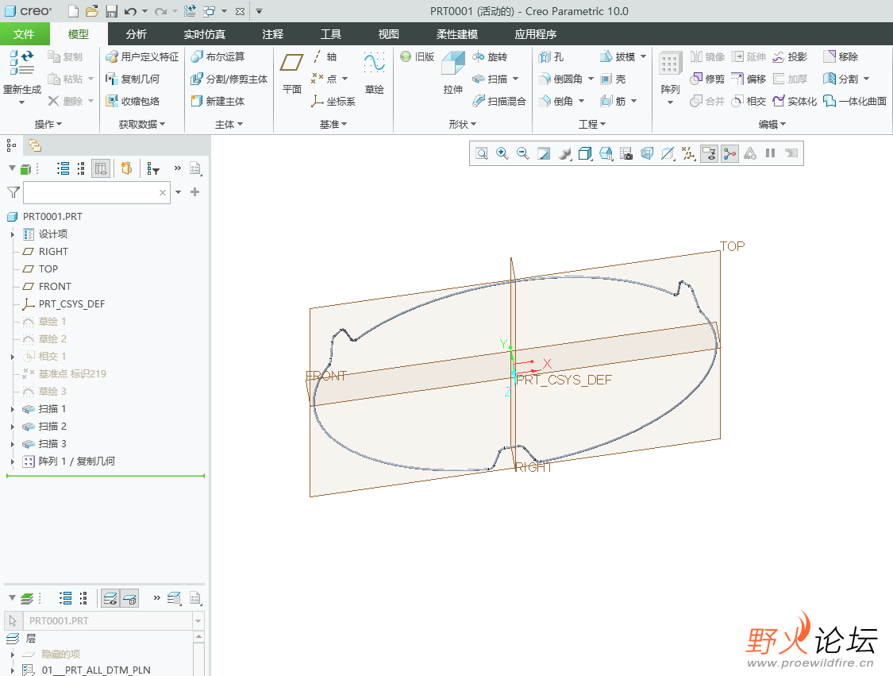Open the Editing (编辑) group dropdown
Viewport: 893px width, 676px height.
(x=772, y=124)
